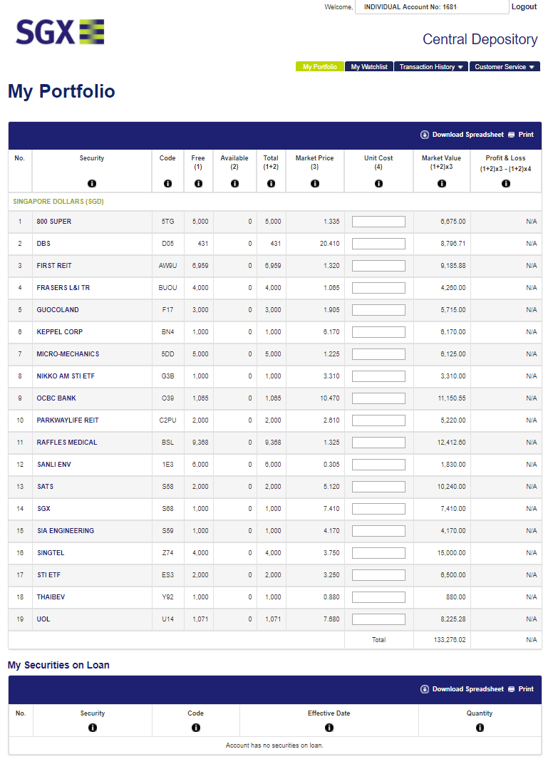This screenshot has height=764, width=558.
Task: Click Unit Cost field for OCBC BANK
Action: pyautogui.click(x=378, y=398)
